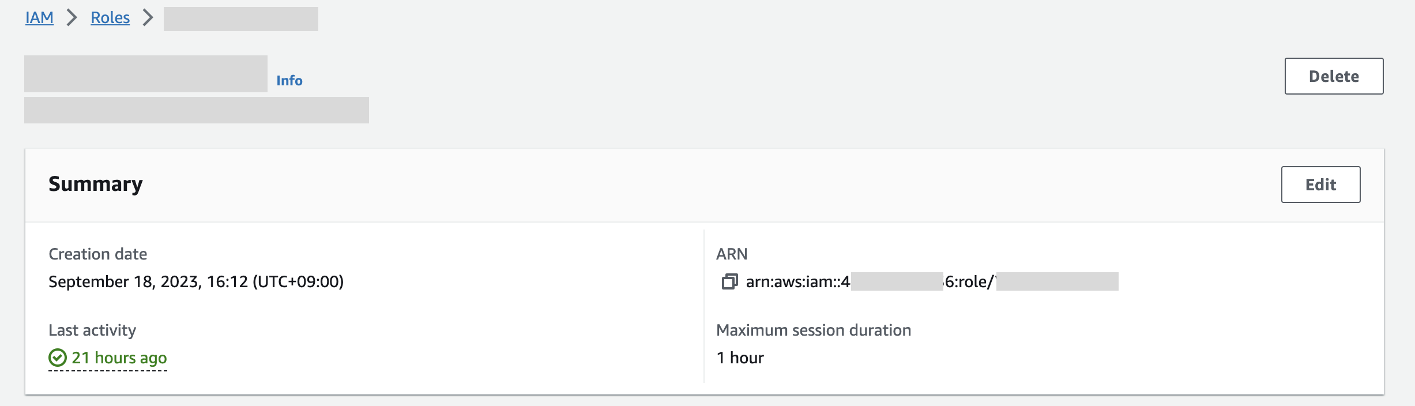Image resolution: width=1415 pixels, height=406 pixels.
Task: Go to the IAM breadcrumb link
Action: [x=39, y=18]
